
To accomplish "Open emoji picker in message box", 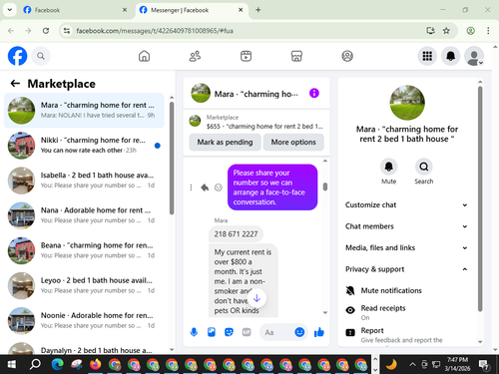I will 299,332.
